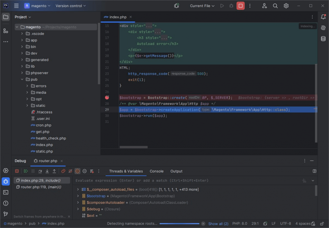Image resolution: width=329 pixels, height=228 pixels.
Task: Open IDE settings gear
Action: pyautogui.click(x=286, y=6)
